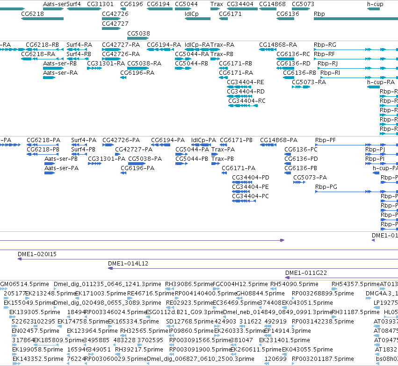The width and height of the screenshot is (398, 366).
Task: Click the CG6194 gene bar
Action: click(159, 9)
